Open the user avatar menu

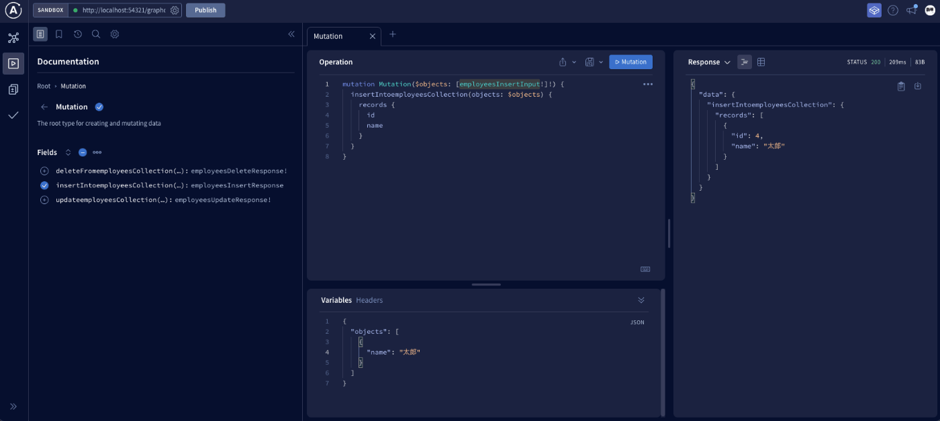pos(930,10)
